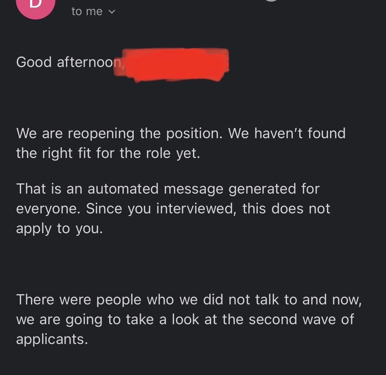Click the final word "applicants."
Image resolution: width=386 pixels, height=375 pixels.
(52, 339)
